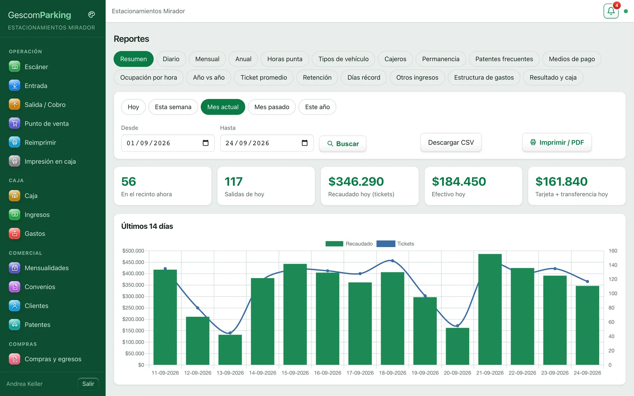Click the Convenios document icon

(15, 287)
